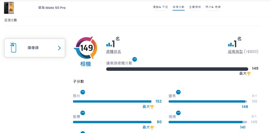Collapse the 視頻 sub-score section
The image size is (271, 133).
coord(178,113)
